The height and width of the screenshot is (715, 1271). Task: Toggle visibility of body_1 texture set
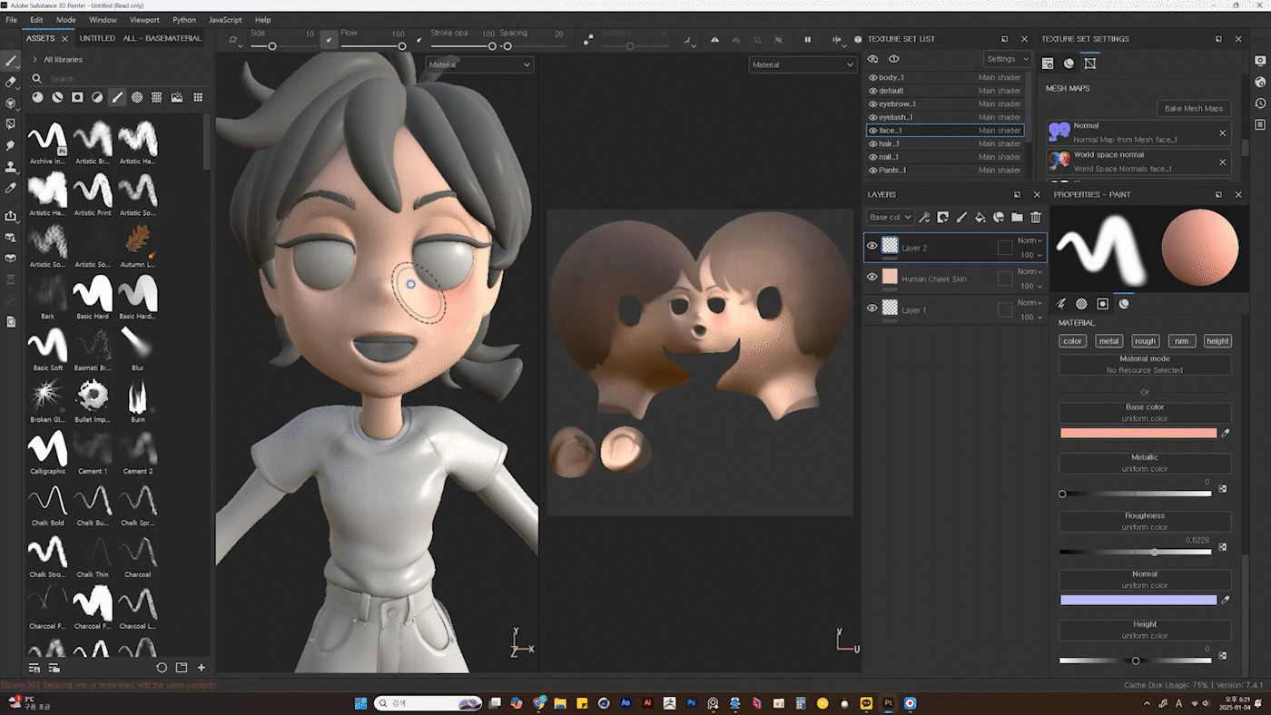point(872,78)
